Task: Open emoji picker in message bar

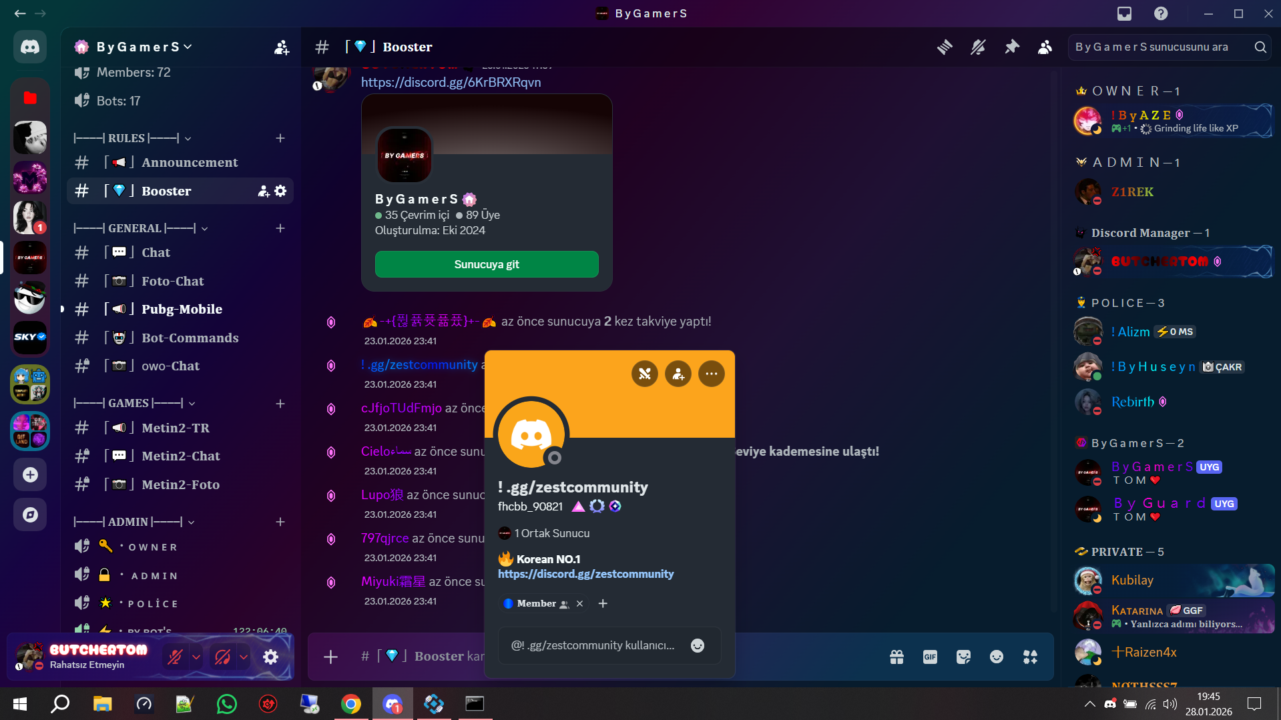Action: (997, 657)
